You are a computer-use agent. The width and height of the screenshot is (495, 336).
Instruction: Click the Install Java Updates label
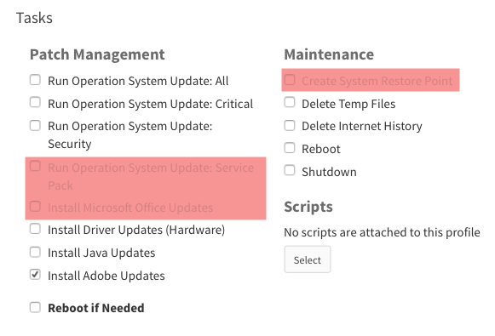tap(101, 253)
